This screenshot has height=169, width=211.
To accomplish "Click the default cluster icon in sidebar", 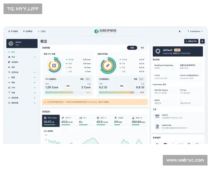I will tap(11, 43).
